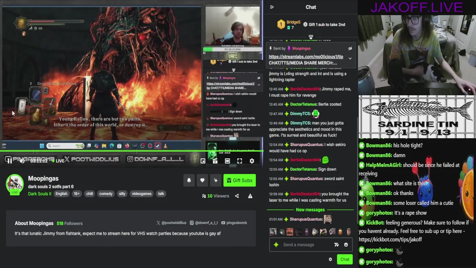
Task: Pause the Moopingas stream video
Action: (x=9, y=161)
